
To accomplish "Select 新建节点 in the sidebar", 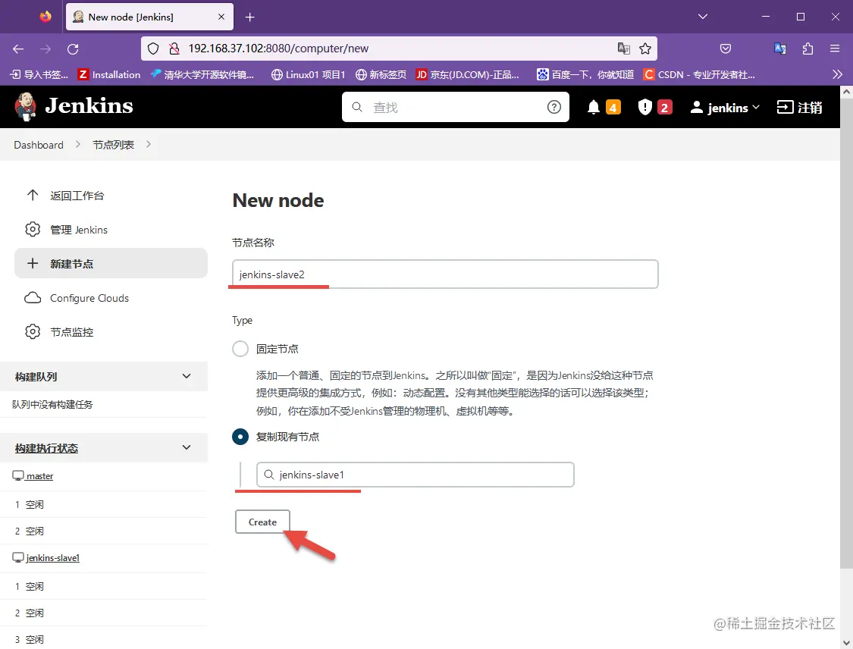I will tap(111, 263).
